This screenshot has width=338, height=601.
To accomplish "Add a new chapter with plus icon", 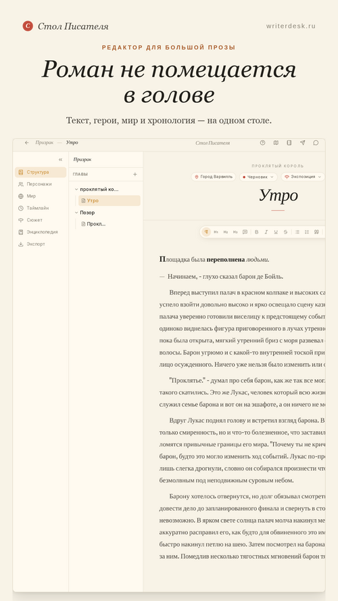I will tap(135, 175).
